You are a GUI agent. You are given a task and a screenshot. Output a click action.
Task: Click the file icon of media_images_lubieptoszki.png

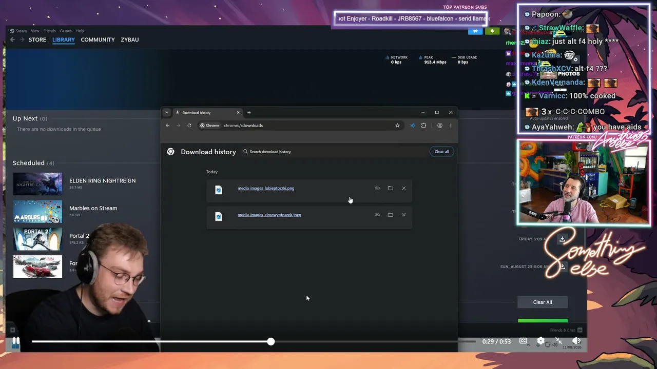pyautogui.click(x=219, y=190)
